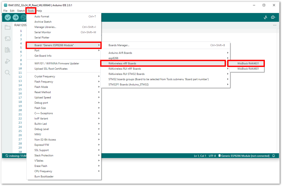The image size is (282, 186).
Task: Expand the Reset Method submenu
Action: click(x=64, y=92)
